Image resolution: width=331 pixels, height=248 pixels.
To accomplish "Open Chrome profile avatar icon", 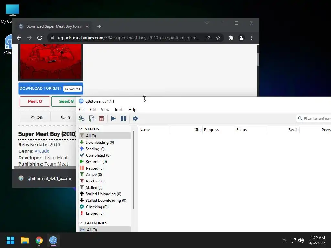I will (241, 38).
